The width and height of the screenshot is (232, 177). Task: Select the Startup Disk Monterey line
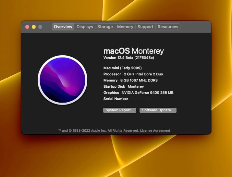124,86
